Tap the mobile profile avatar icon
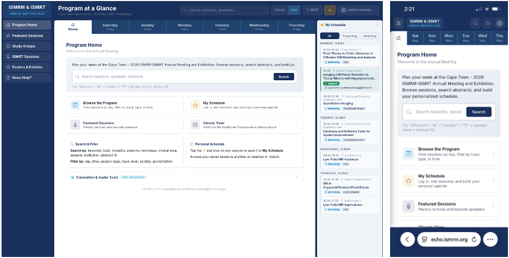The width and height of the screenshot is (509, 258). coord(500,23)
